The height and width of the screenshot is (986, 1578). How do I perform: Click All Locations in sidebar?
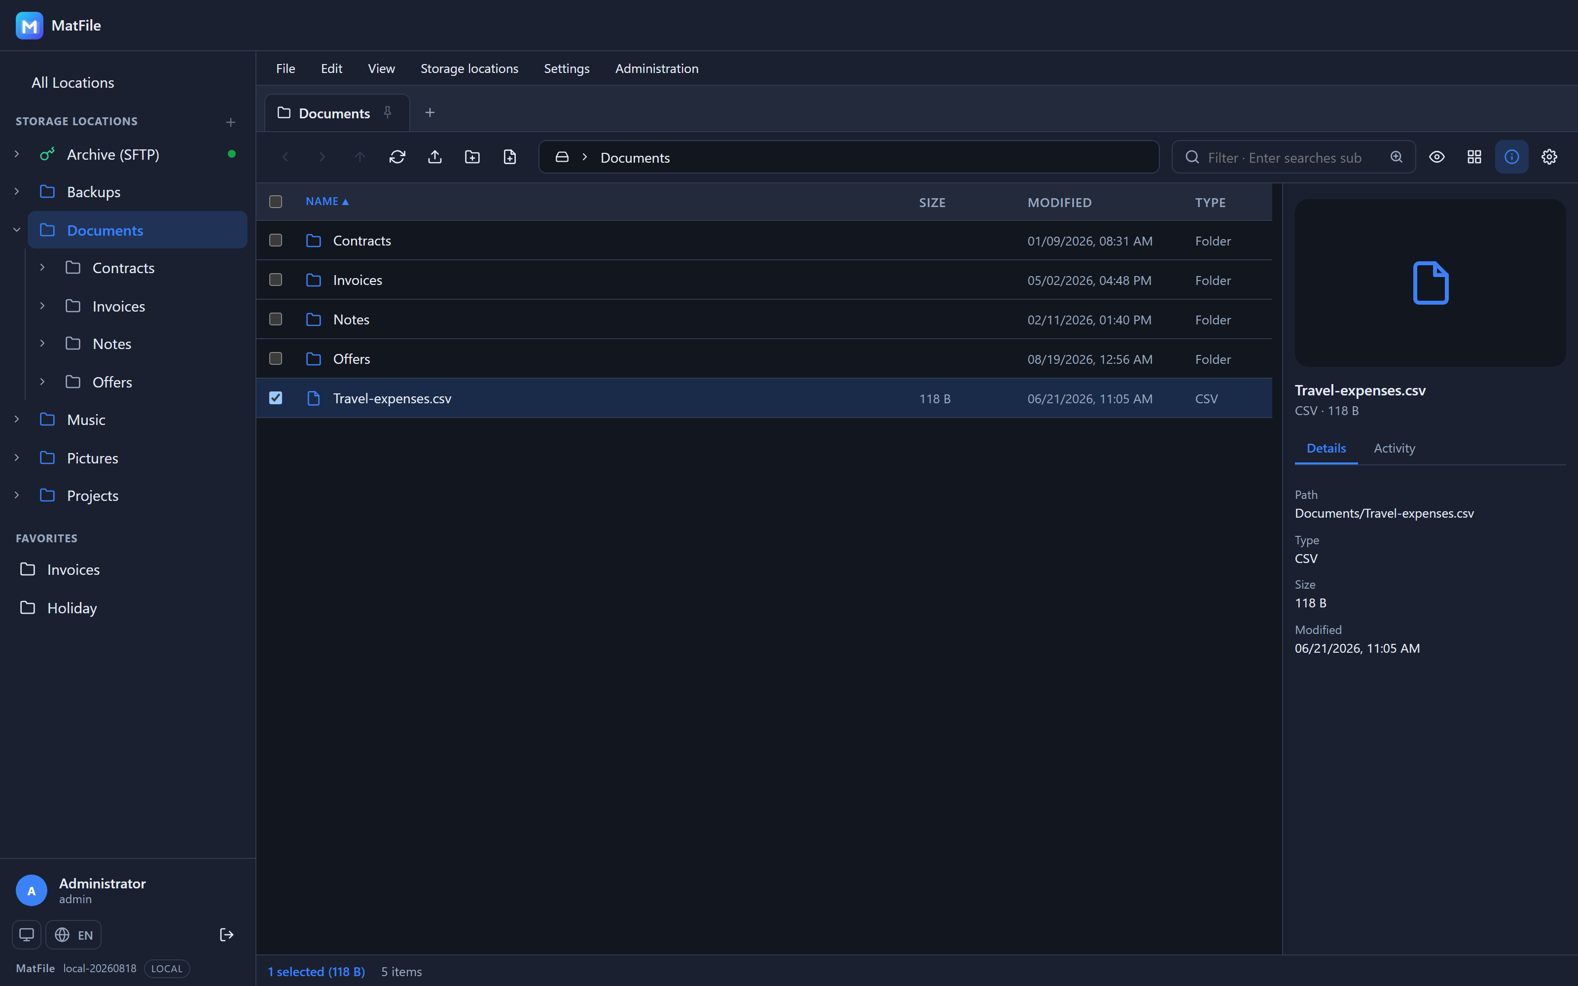point(73,83)
